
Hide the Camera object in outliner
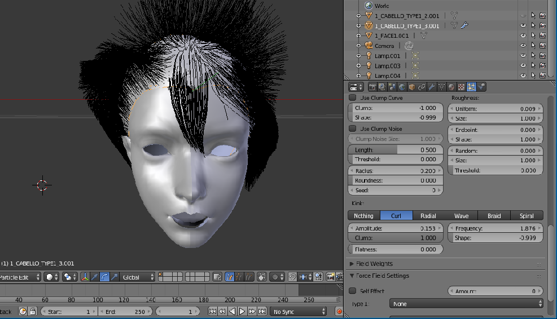coord(523,46)
